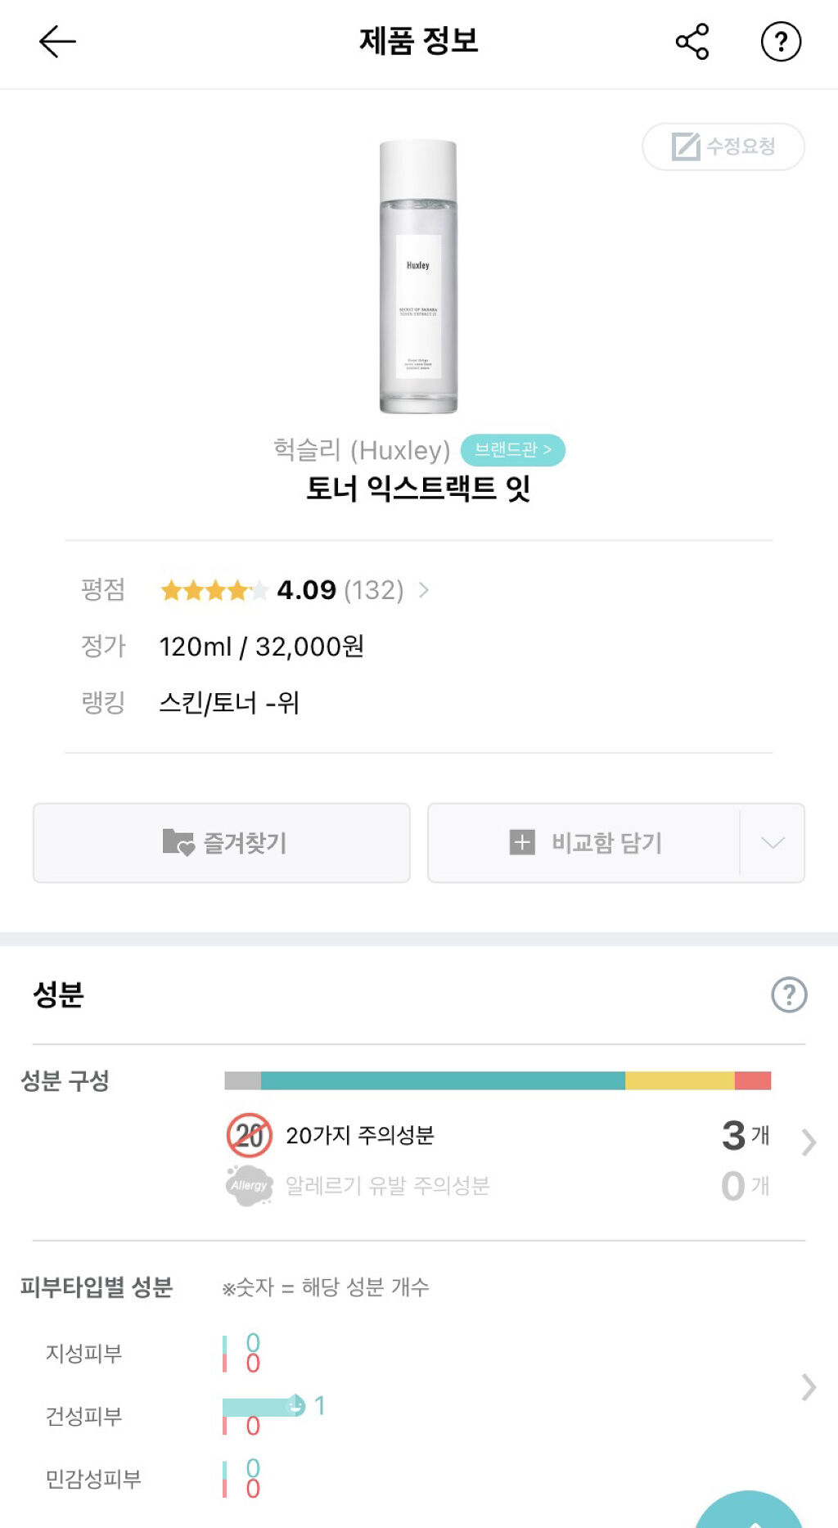This screenshot has width=838, height=1528.
Task: Select the 건성피부 dry skin row
Action: pos(83,1416)
